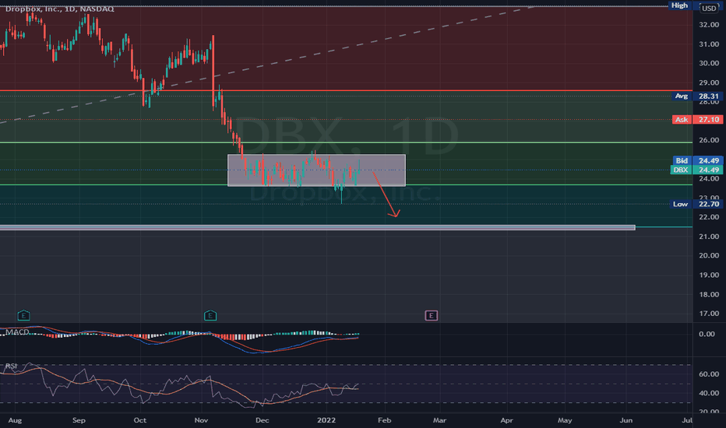Click the Ask 27.10 price label
The height and width of the screenshot is (428, 726).
coord(697,119)
